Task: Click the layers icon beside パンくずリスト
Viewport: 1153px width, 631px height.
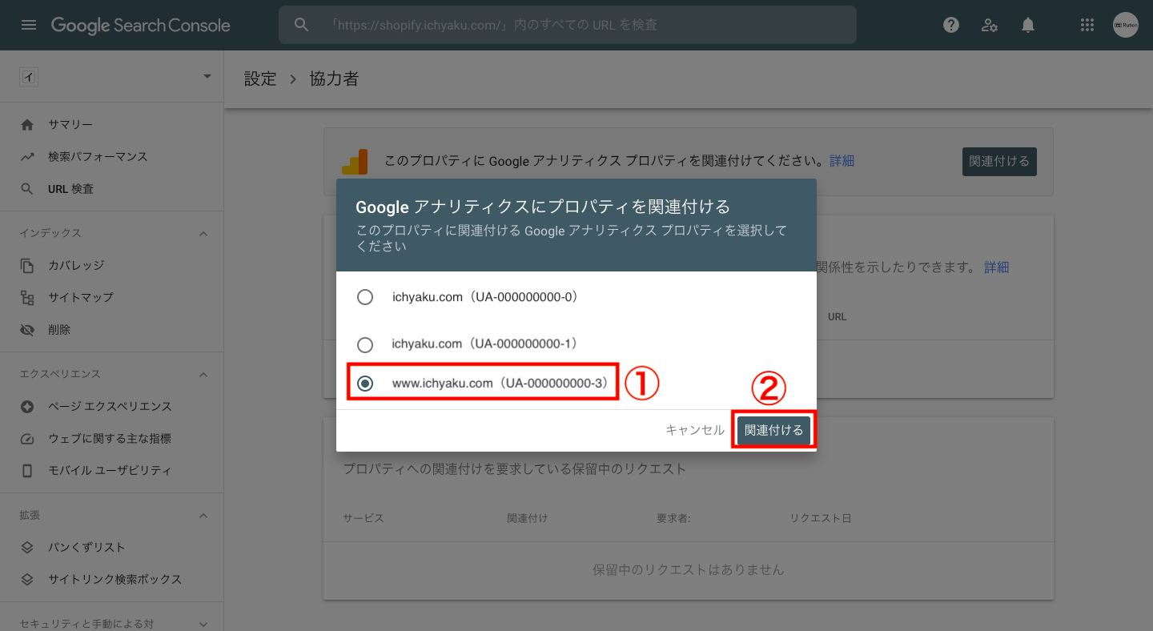Action: (x=27, y=548)
